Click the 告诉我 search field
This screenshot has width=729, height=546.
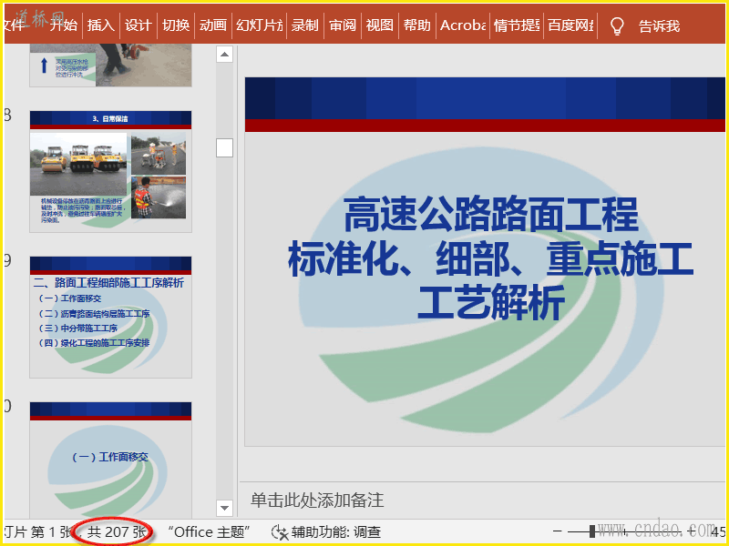coord(659,26)
